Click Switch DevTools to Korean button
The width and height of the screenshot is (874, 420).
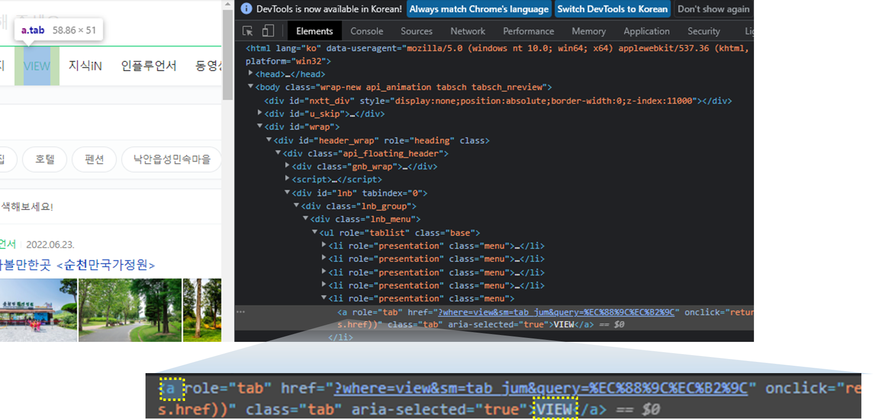(612, 9)
